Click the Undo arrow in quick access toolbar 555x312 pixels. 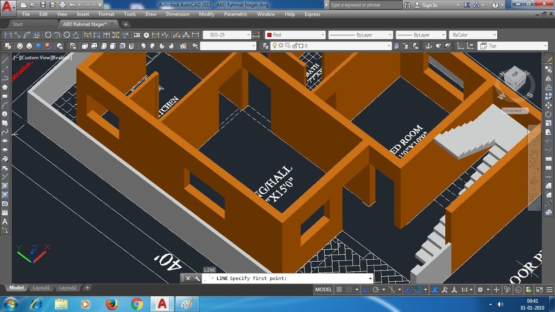click(x=72, y=5)
